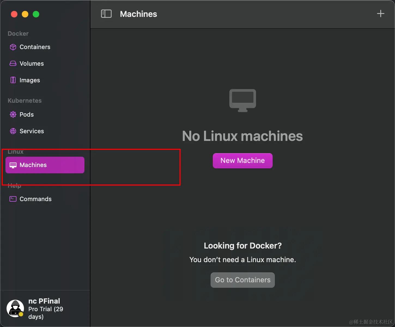This screenshot has height=327, width=395.
Task: Click the No Linux machines heading
Action: 242,136
